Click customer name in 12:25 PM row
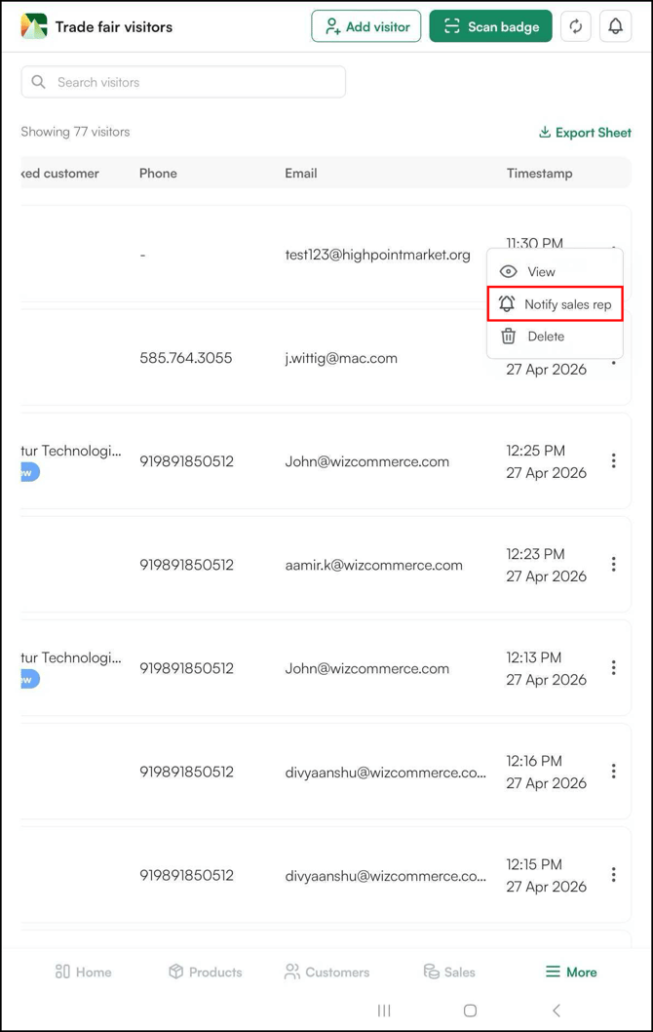Screen dimensions: 653x1032 (x=71, y=451)
